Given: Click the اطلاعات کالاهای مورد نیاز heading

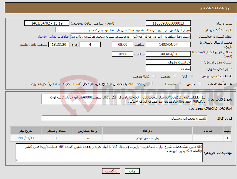Looking at the screenshot, I should [210, 108].
